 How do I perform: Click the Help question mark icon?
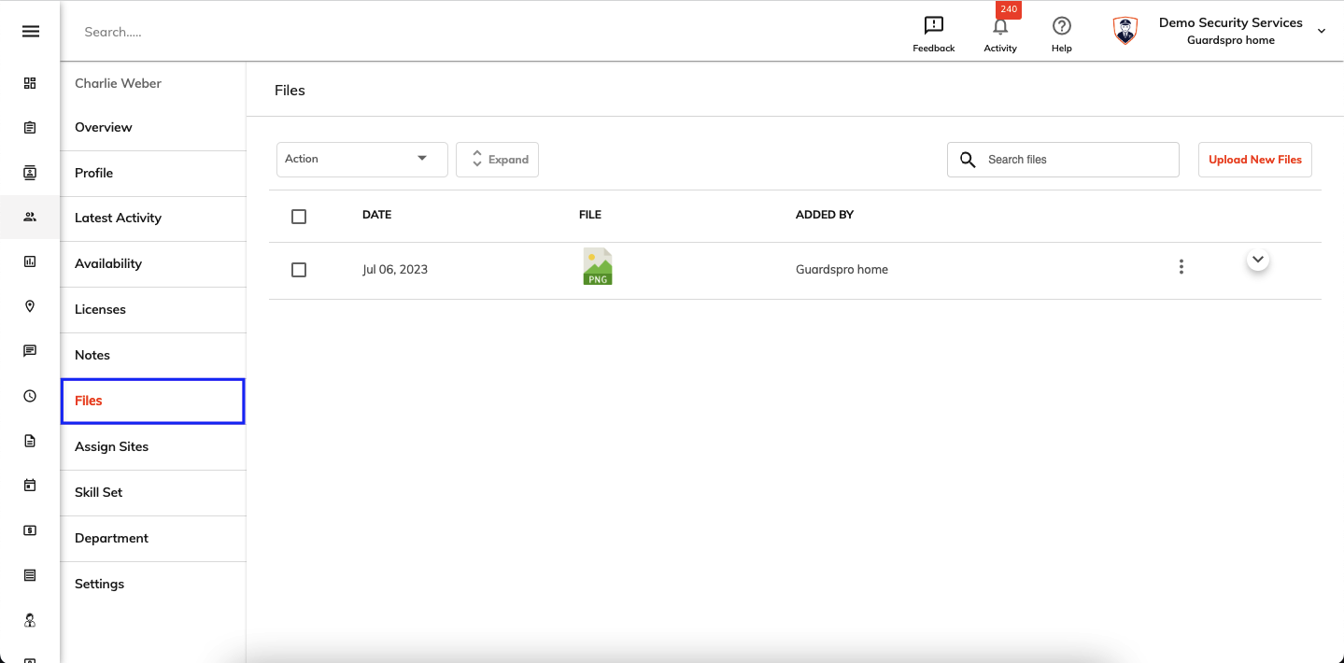pyautogui.click(x=1061, y=26)
